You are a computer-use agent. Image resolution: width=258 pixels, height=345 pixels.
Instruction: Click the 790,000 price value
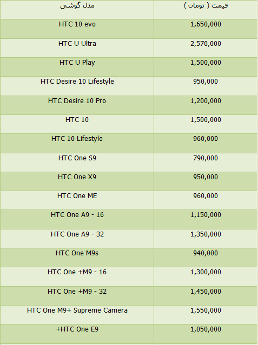pyautogui.click(x=206, y=158)
